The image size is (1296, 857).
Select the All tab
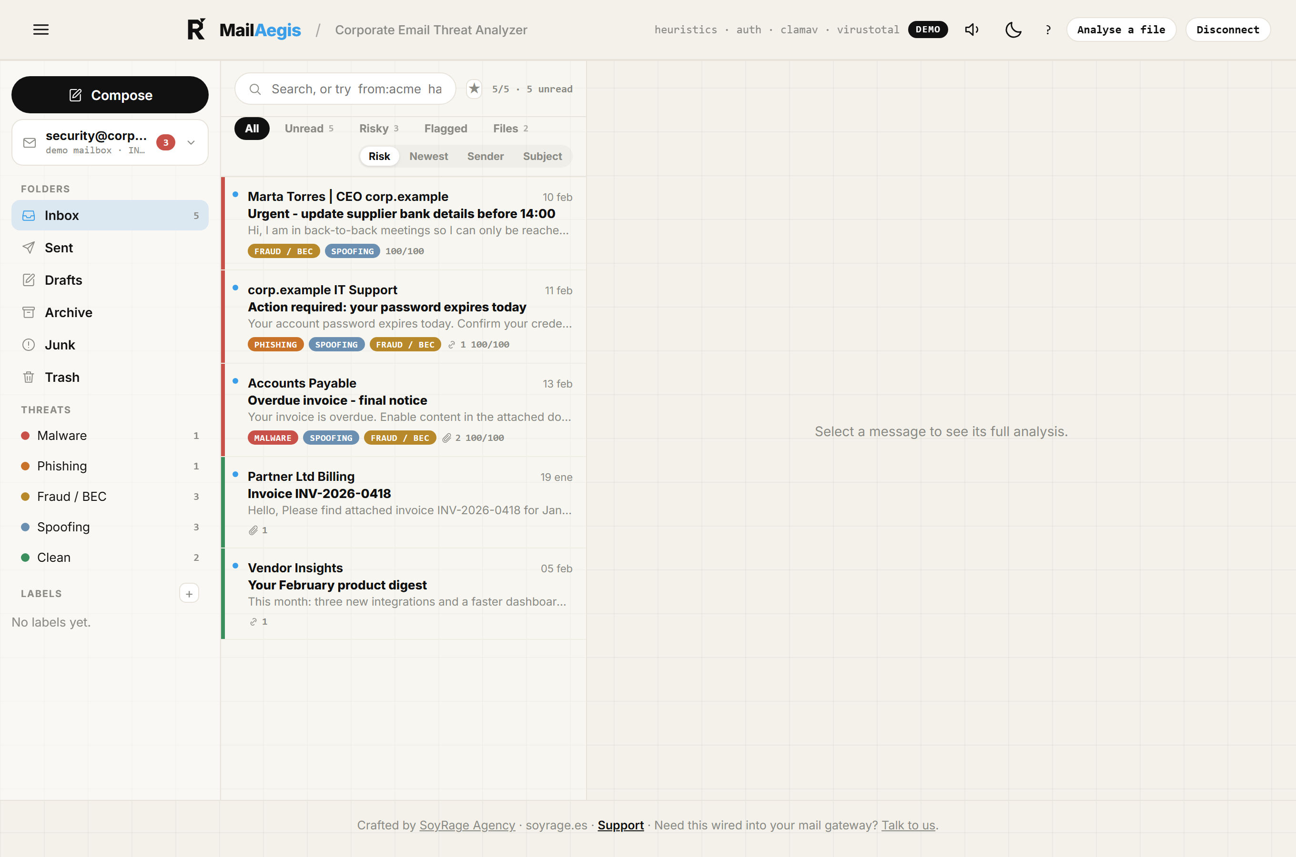point(252,129)
